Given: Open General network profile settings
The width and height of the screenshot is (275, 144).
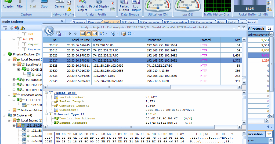Looking at the screenshot, I should 60,4.
